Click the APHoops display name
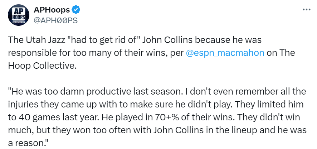The width and height of the screenshot is (317, 149). pyautogui.click(x=52, y=10)
